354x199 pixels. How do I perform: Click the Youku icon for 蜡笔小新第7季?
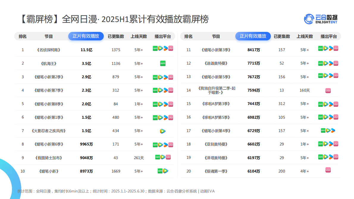click(x=166, y=90)
